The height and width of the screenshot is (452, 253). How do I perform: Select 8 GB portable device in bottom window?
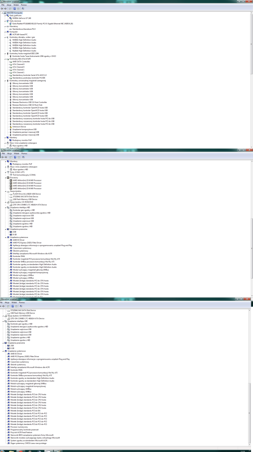(12, 348)
